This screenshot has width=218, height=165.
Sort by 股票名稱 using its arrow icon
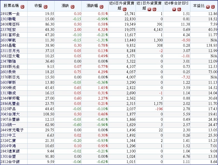22,7
